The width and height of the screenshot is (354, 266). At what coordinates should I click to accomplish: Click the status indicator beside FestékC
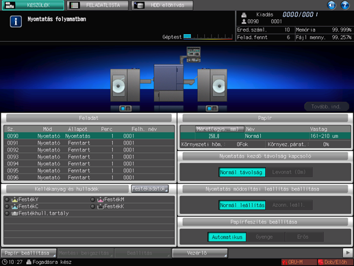(x=7, y=206)
